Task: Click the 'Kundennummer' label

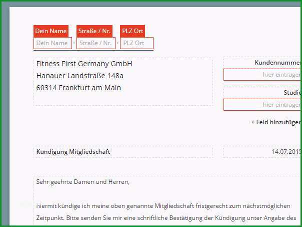Action: pos(277,63)
